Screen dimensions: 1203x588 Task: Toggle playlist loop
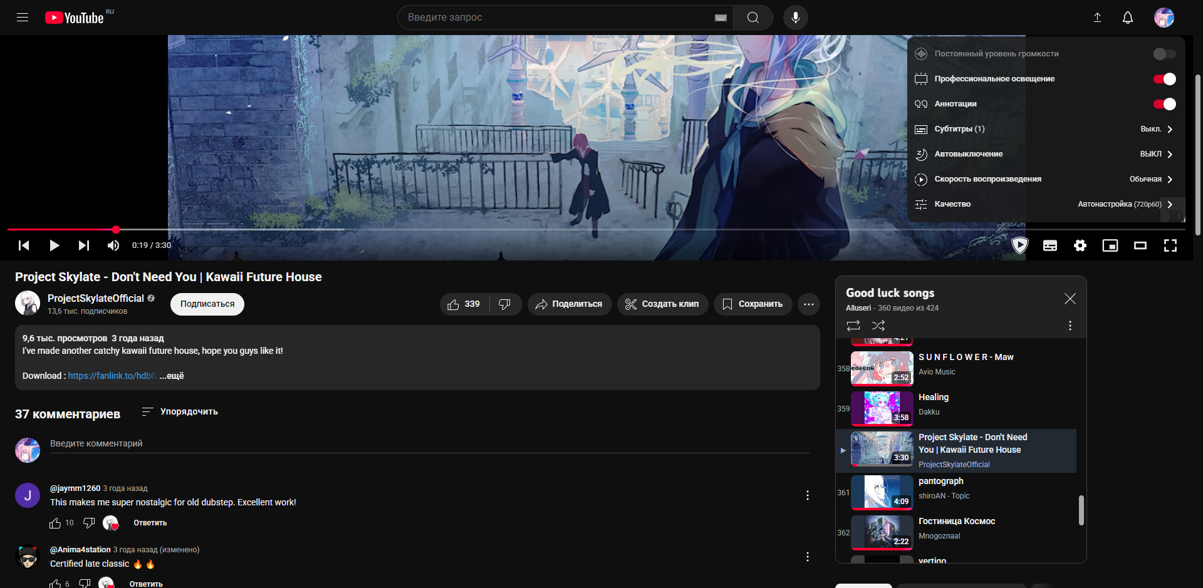tap(853, 326)
